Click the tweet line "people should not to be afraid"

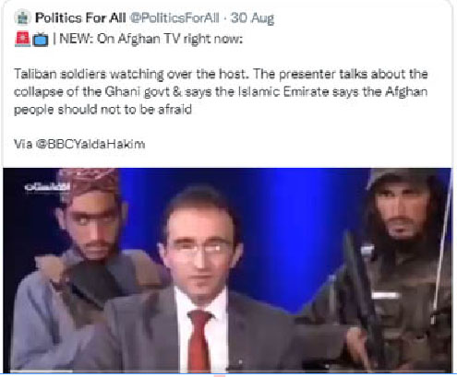tap(102, 110)
